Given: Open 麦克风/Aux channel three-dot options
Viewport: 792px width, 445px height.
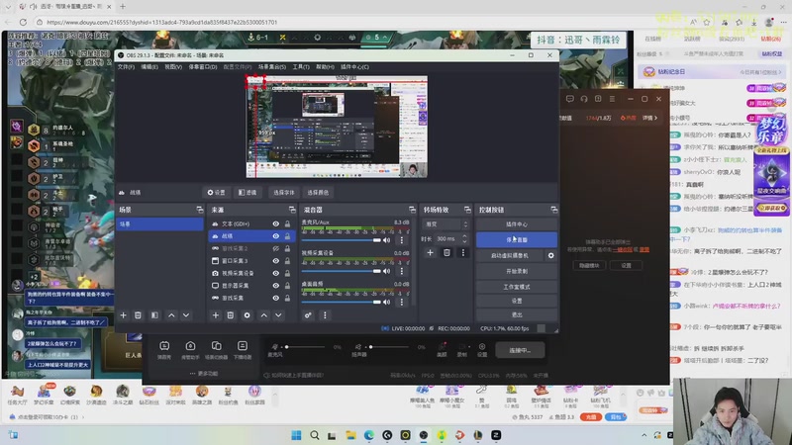Looking at the screenshot, I should [x=402, y=240].
